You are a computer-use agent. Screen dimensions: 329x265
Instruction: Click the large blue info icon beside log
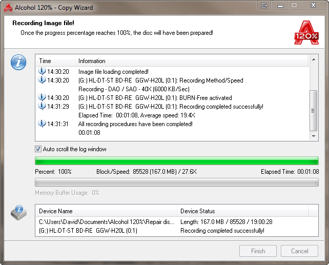tap(18, 62)
